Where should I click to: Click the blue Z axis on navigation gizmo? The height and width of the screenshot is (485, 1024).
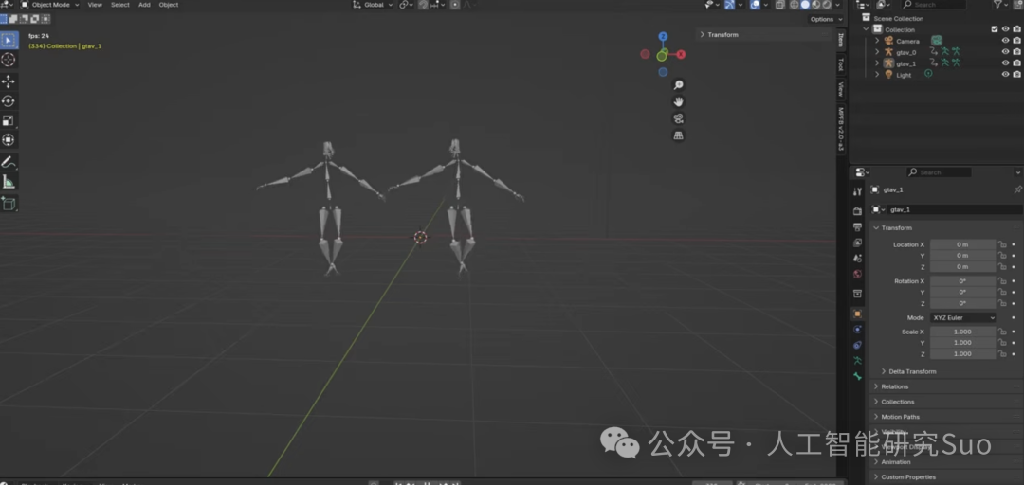click(x=663, y=37)
